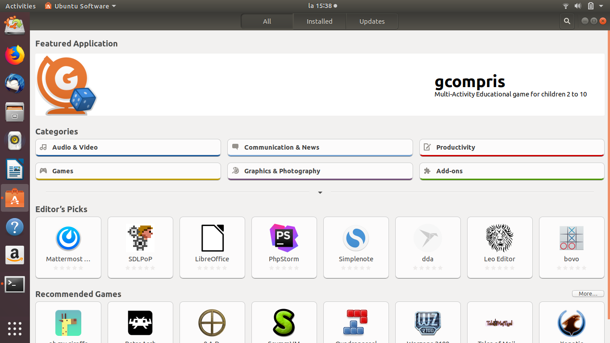Open the system status menu
The width and height of the screenshot is (610, 343).
(x=590, y=6)
